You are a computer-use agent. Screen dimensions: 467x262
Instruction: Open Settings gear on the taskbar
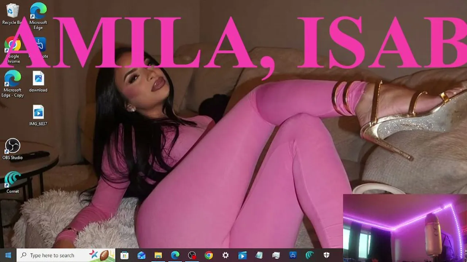tap(225, 255)
